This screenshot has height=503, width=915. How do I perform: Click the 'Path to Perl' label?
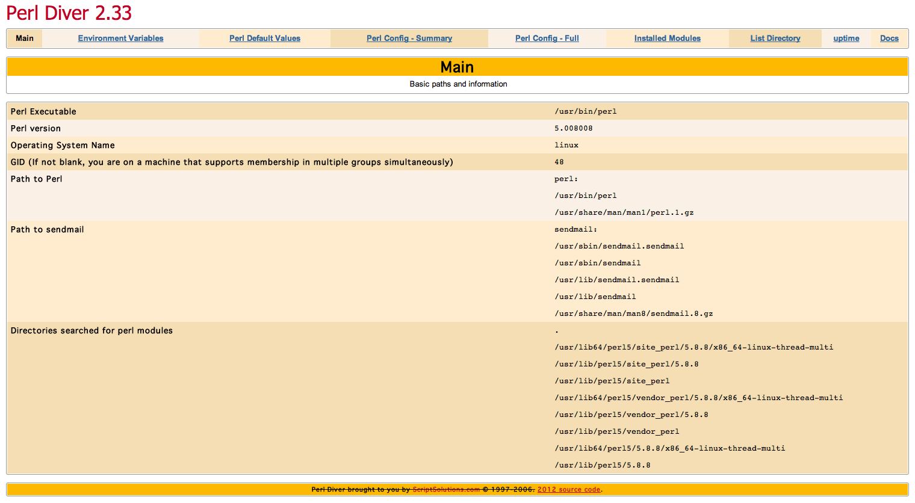[36, 179]
